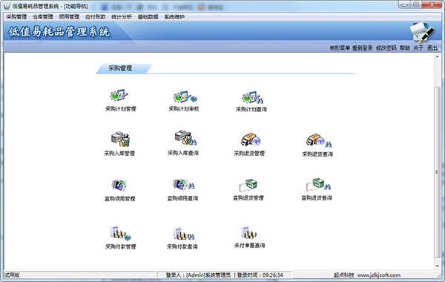Open the 采购退货查询 icon
Image resolution: width=445 pixels, height=282 pixels.
point(318,140)
